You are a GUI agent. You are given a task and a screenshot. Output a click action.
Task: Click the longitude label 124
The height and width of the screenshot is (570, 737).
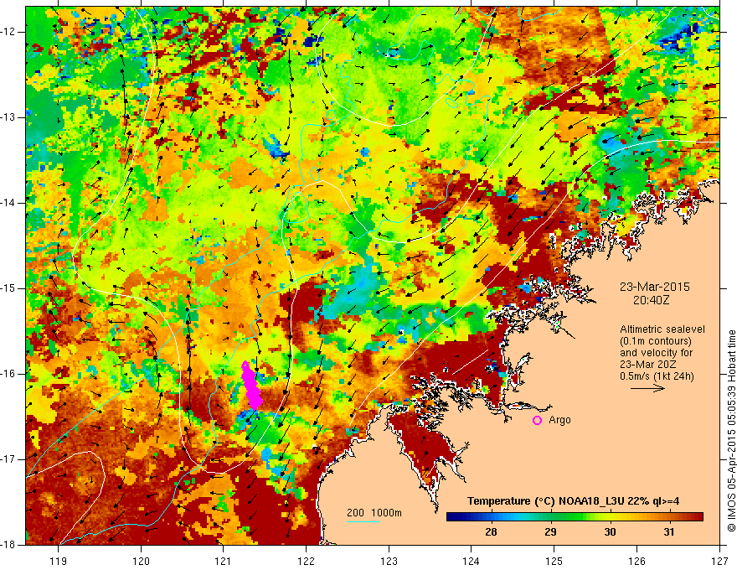click(472, 562)
